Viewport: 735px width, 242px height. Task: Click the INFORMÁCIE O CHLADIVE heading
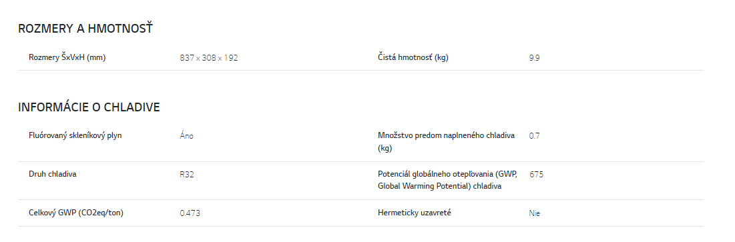pos(89,107)
